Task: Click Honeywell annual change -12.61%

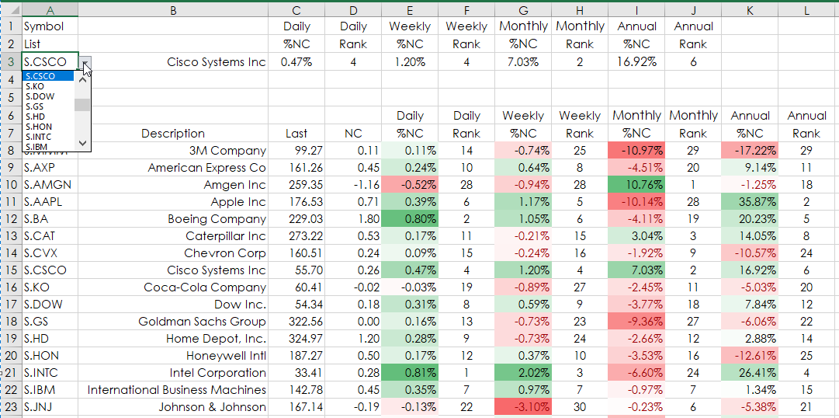Action: [750, 355]
